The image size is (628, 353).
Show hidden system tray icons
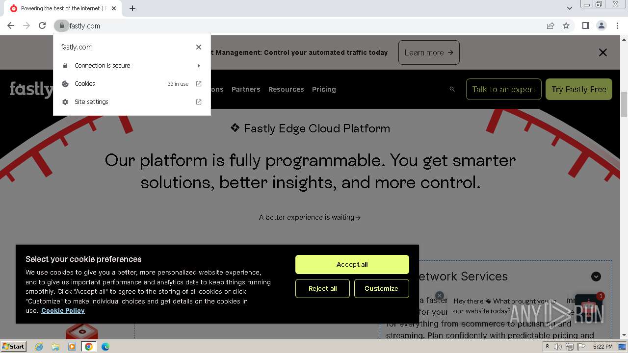click(547, 347)
